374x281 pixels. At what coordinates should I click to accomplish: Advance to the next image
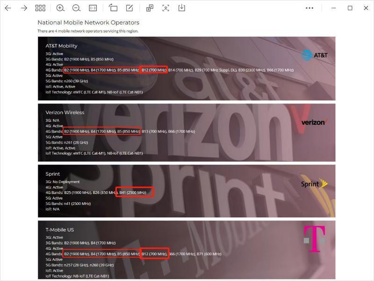(24, 8)
